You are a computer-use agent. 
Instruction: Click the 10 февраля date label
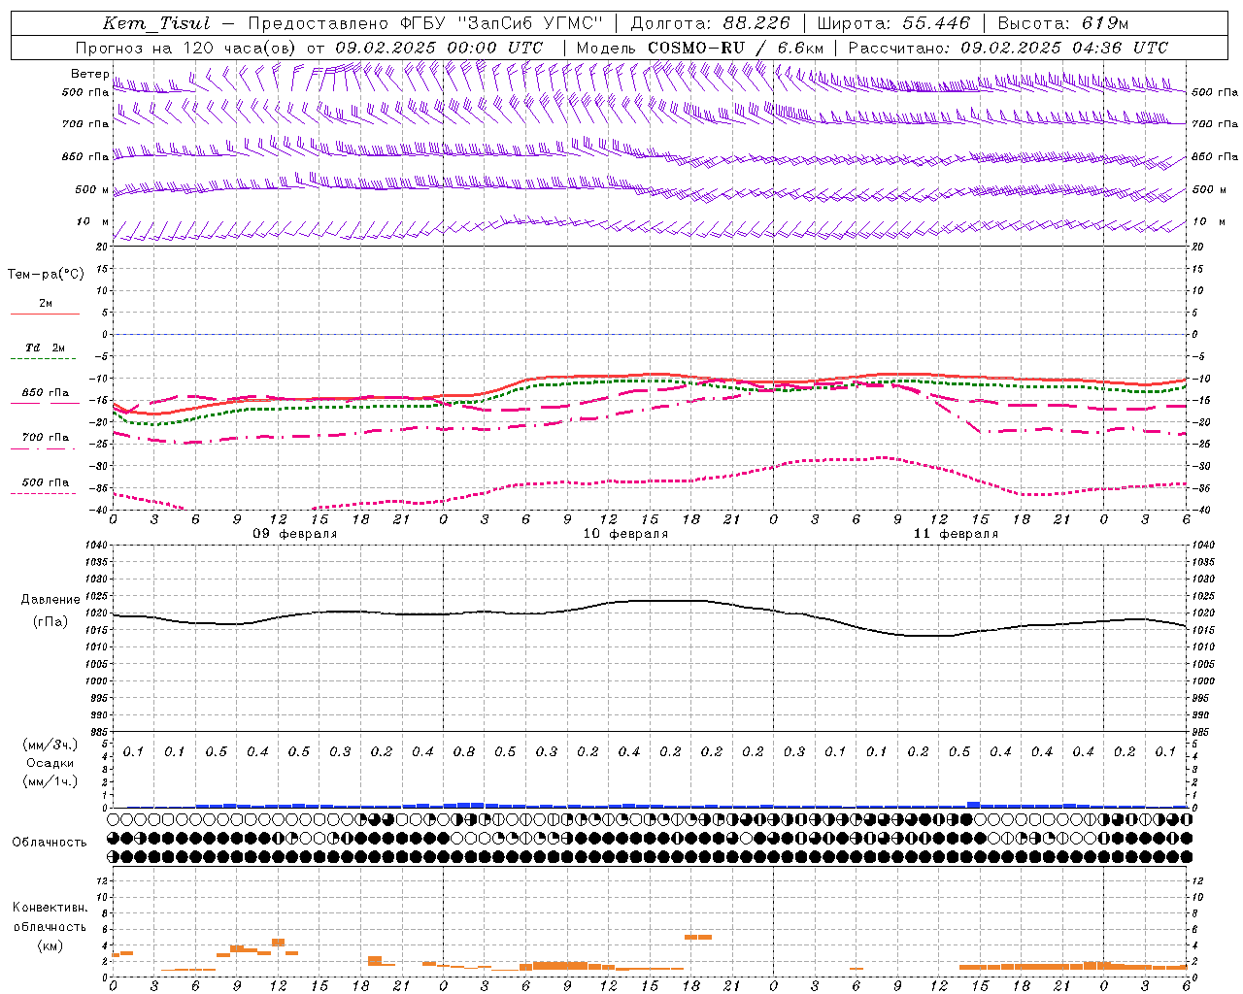pyautogui.click(x=625, y=534)
